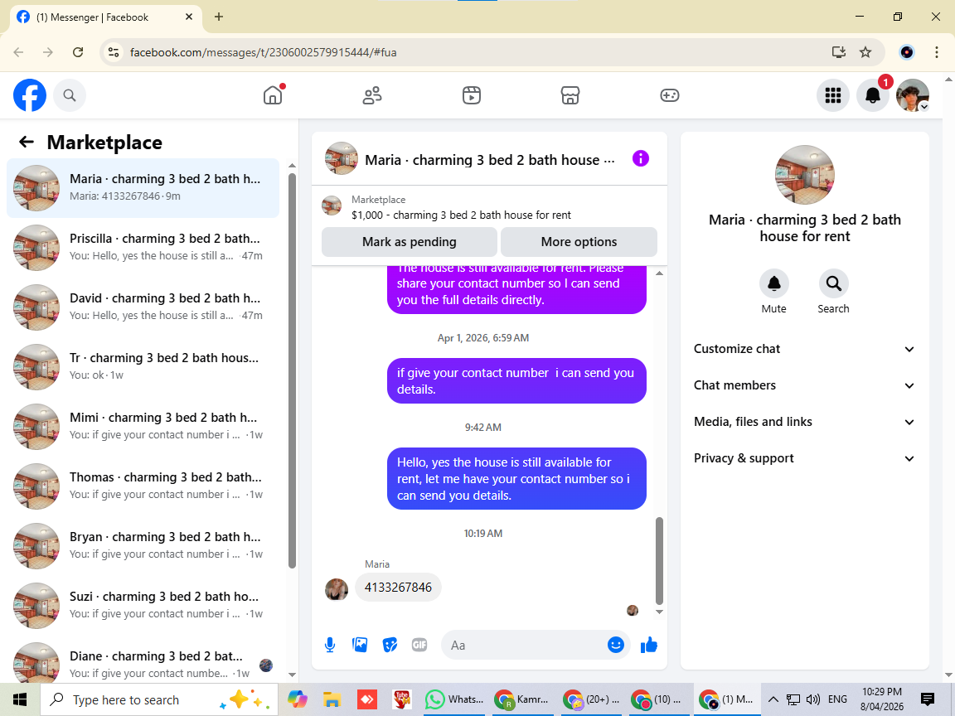Screen dimensions: 955x716
Task: Open a new browser tab
Action: (x=219, y=17)
